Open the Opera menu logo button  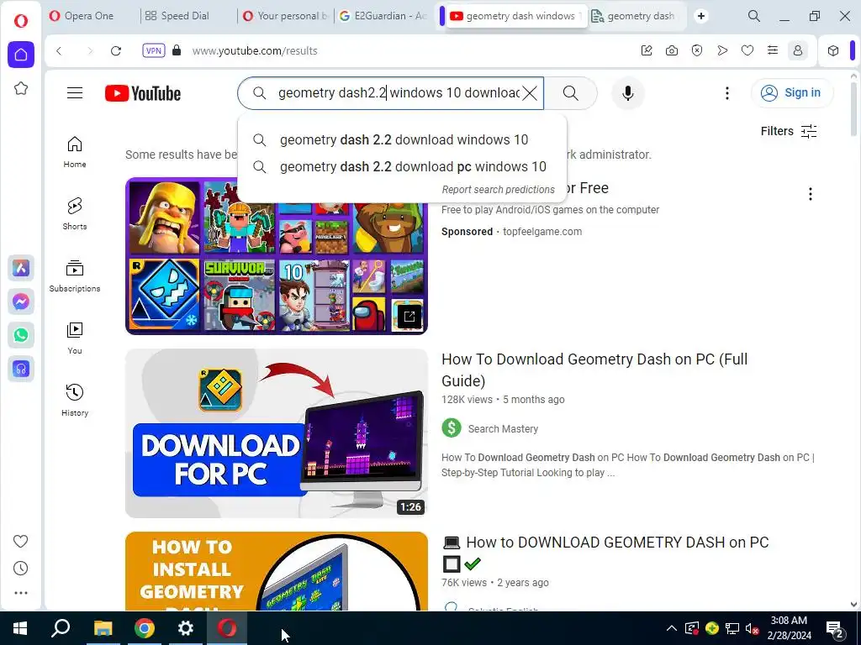coord(21,21)
